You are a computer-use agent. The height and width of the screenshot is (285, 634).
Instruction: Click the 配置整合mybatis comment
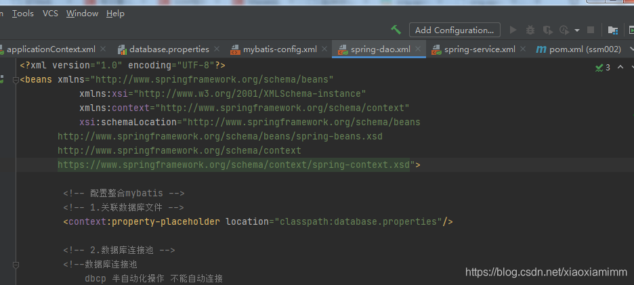tap(124, 193)
